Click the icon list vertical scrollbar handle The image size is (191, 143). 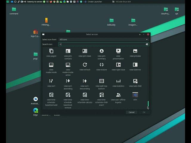coord(148,104)
